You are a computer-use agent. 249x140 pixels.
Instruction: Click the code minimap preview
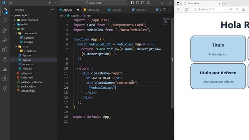[167, 21]
